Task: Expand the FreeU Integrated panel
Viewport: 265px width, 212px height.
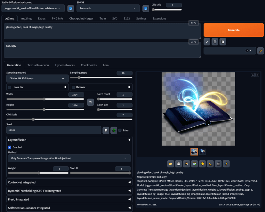Action: [69, 200]
